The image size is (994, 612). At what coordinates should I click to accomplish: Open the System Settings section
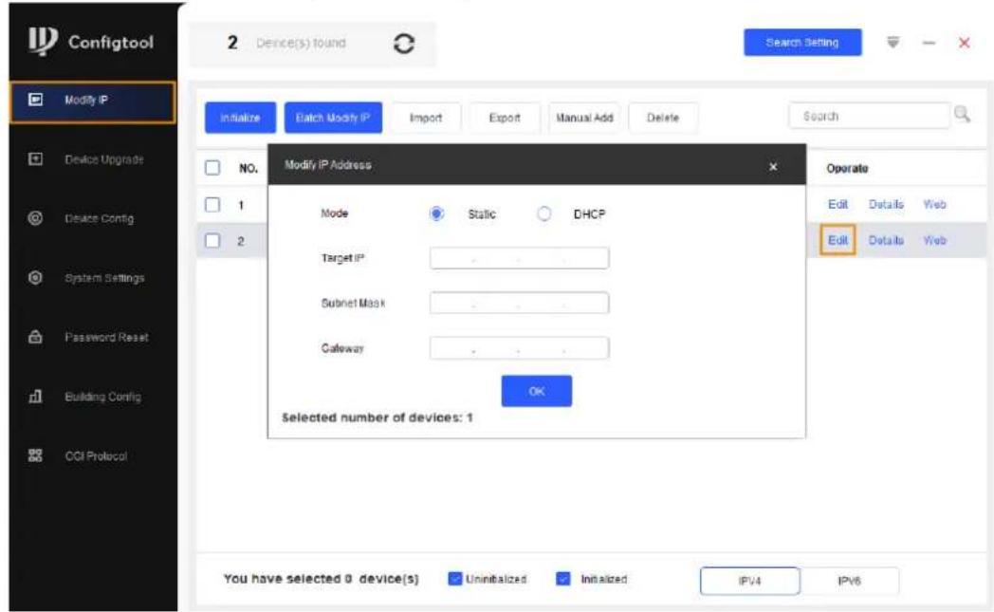(104, 278)
